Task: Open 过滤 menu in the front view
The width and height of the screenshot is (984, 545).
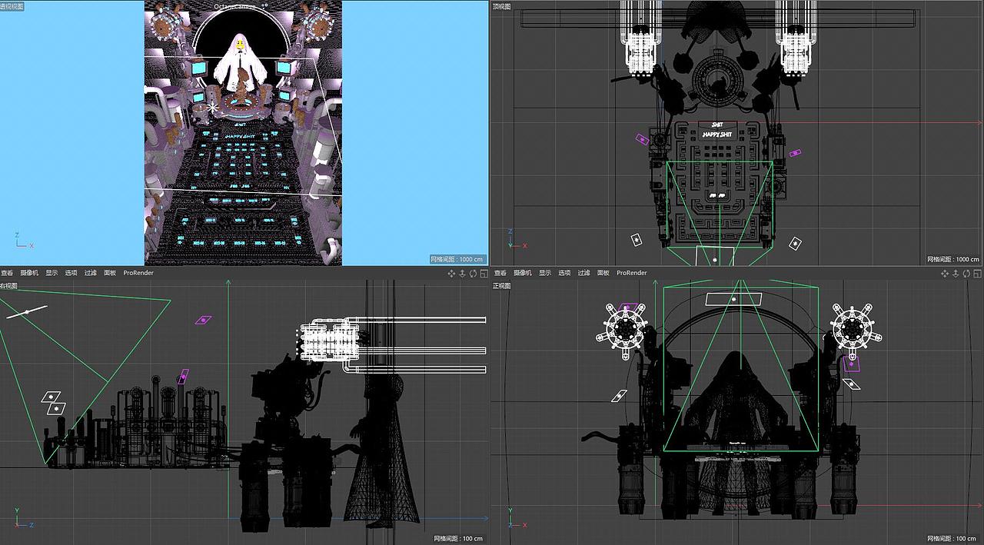Action: (584, 273)
